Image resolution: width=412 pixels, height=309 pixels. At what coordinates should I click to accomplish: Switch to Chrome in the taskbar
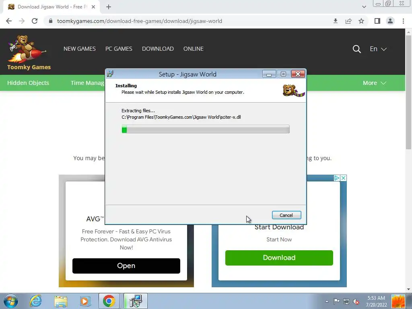109,301
